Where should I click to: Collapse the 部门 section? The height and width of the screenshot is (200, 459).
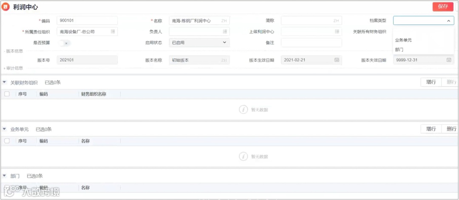click(4, 176)
